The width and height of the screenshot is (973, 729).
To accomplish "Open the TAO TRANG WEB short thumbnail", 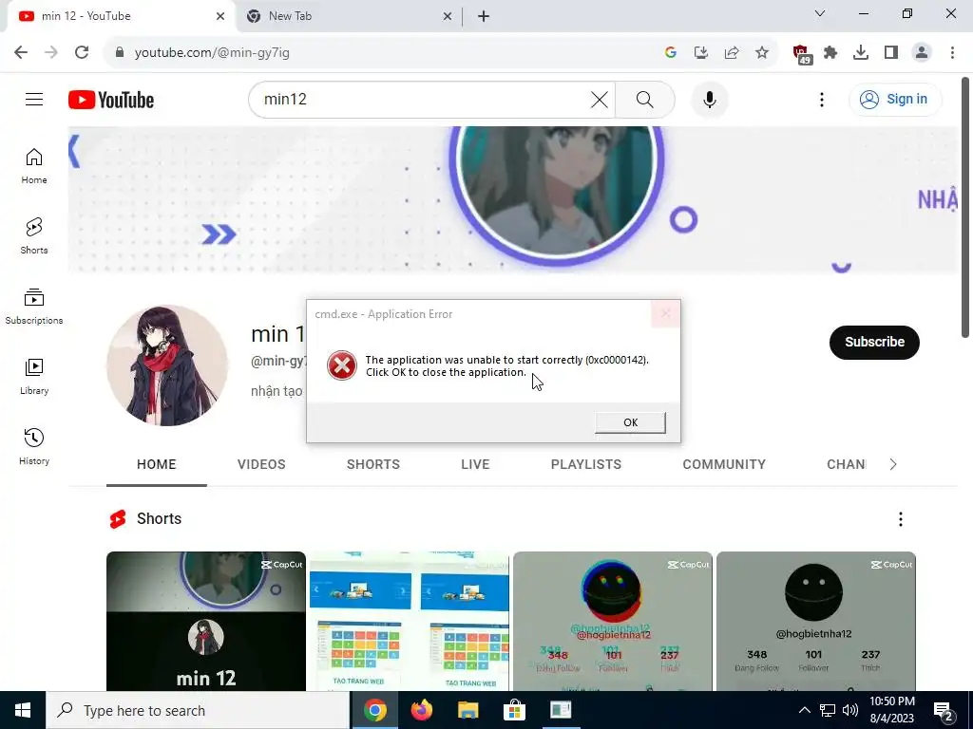I will point(409,621).
